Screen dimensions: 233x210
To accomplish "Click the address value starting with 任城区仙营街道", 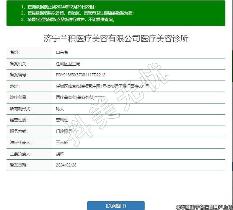I will point(102,86).
